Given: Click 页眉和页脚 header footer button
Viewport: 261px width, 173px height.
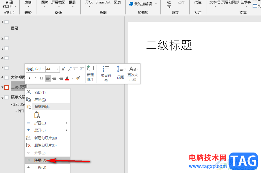Looking at the screenshot, I should click(x=230, y=2).
